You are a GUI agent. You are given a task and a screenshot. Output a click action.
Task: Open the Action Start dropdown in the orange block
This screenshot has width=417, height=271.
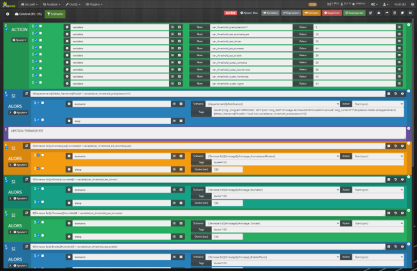[x=378, y=156]
